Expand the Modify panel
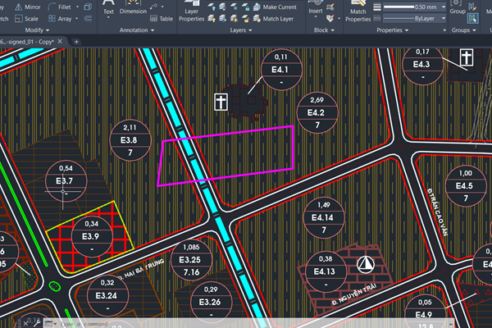 (x=37, y=30)
